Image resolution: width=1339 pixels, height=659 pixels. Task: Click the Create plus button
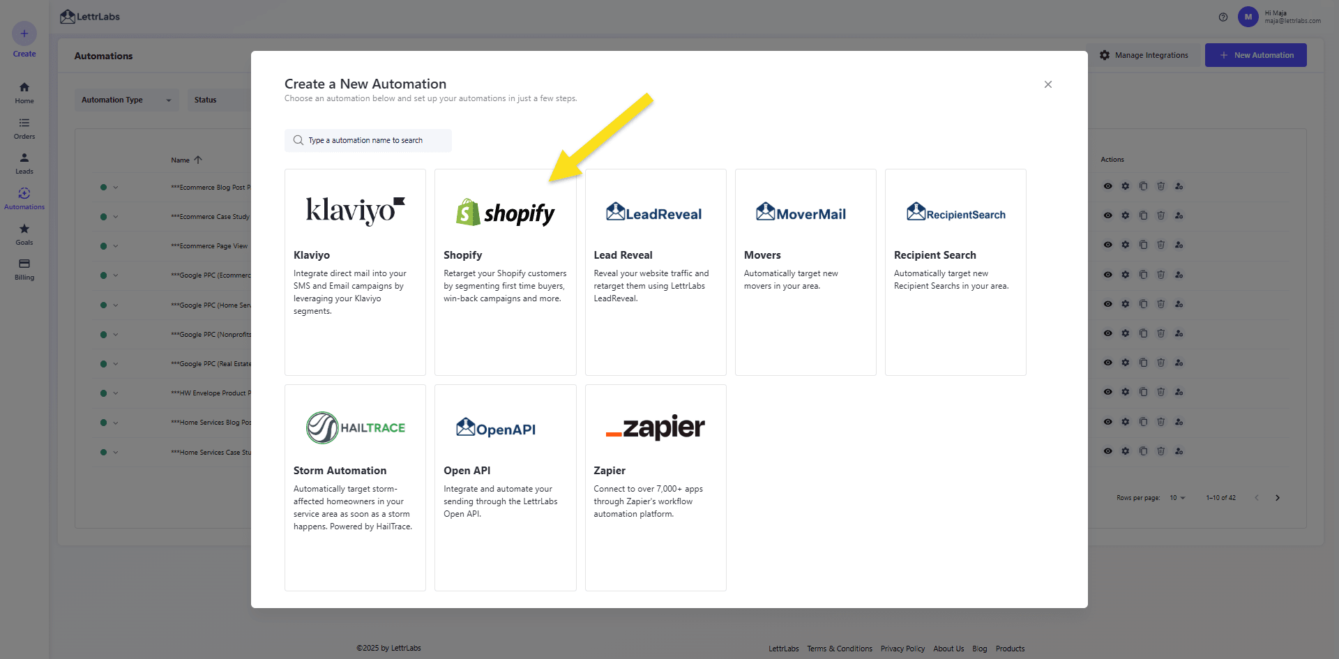24,33
